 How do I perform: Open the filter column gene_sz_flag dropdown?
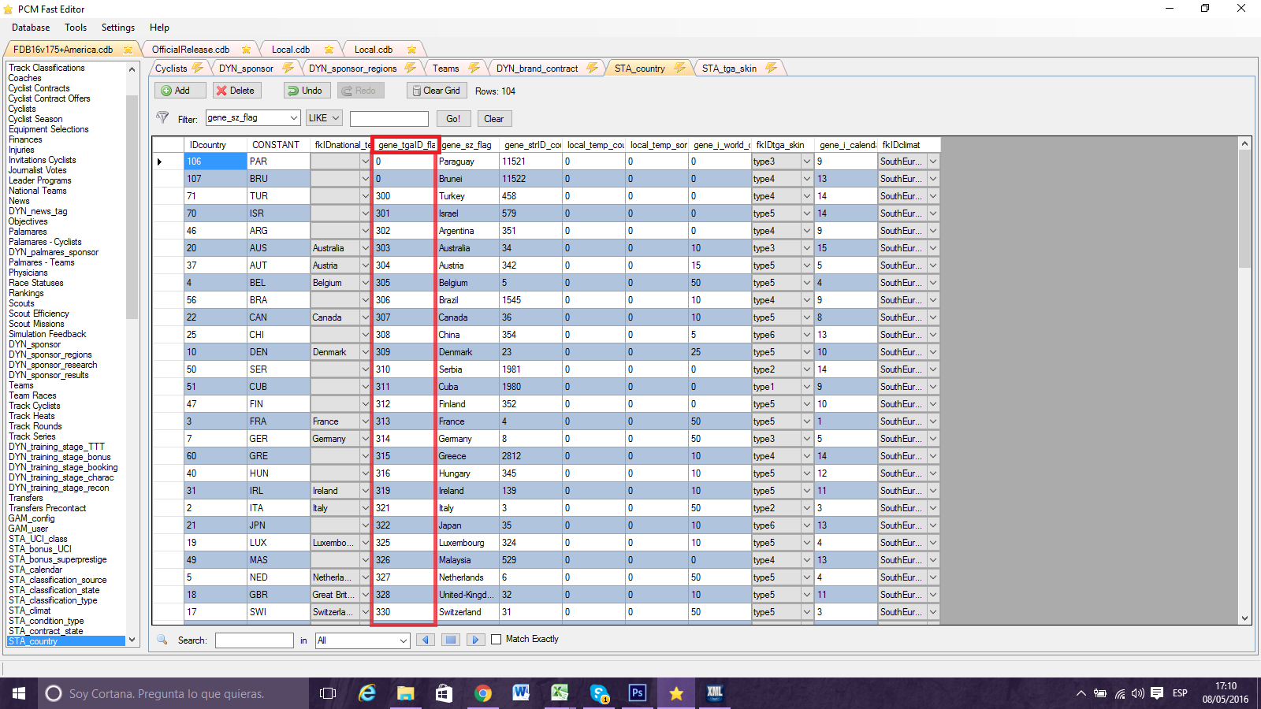(294, 118)
